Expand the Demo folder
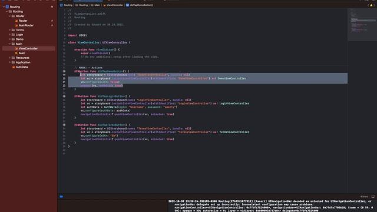 click(x=10, y=39)
